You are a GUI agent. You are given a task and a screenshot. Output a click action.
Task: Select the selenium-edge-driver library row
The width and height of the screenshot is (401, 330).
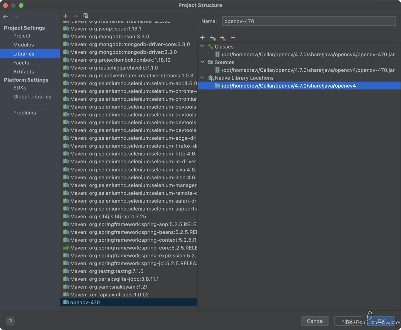[x=129, y=138]
